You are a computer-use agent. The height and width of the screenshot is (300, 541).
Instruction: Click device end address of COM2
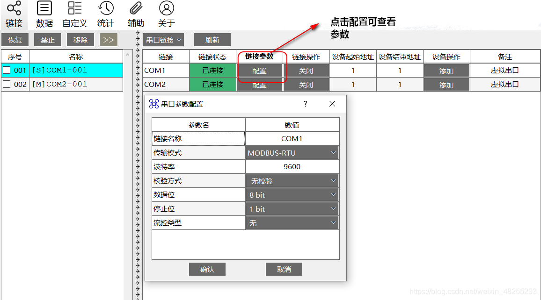(400, 85)
